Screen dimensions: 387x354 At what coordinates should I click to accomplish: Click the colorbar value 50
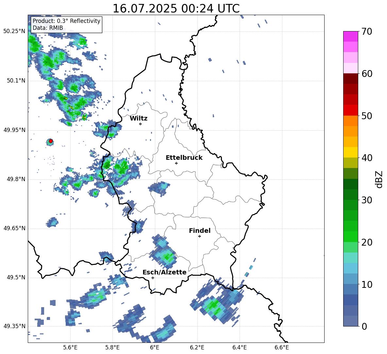pos(367,116)
